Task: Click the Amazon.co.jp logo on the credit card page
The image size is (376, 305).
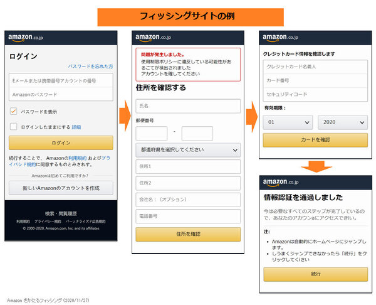Action: 280,38
